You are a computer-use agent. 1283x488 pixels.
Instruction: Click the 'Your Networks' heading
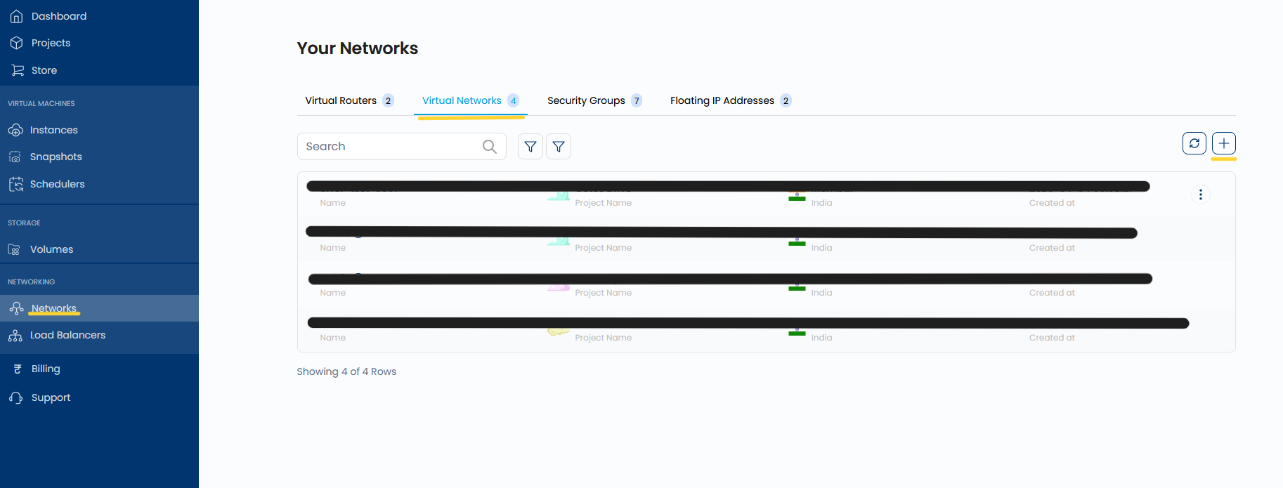coord(358,48)
